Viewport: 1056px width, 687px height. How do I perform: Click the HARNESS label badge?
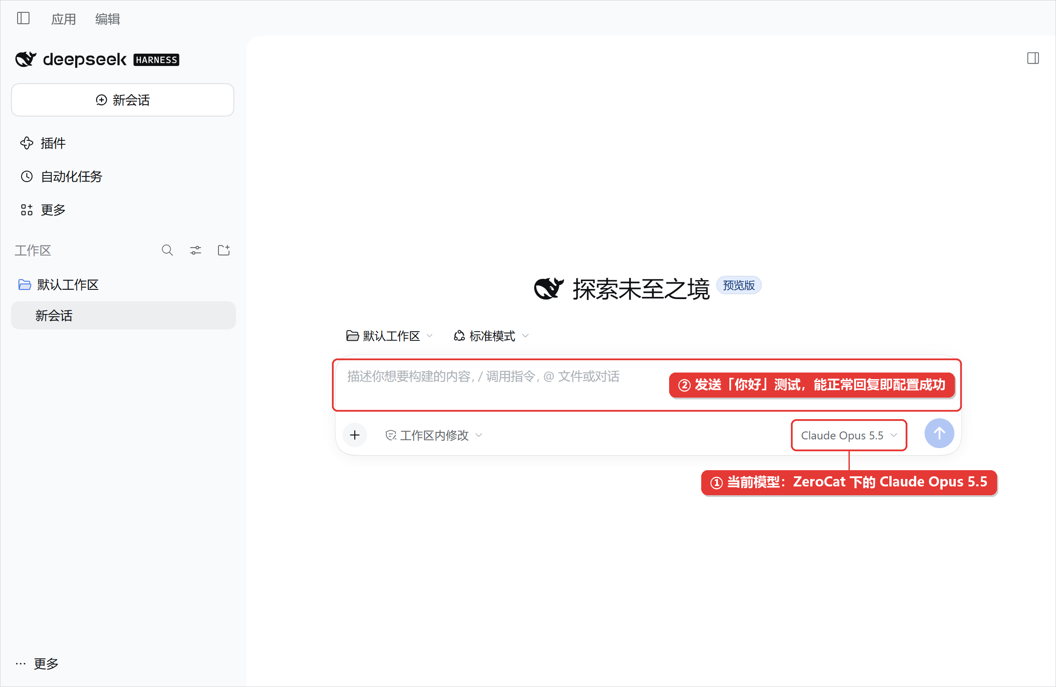pos(156,60)
